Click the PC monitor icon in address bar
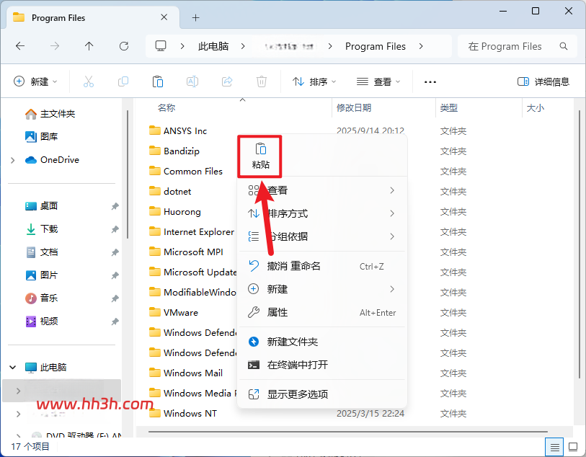 (161, 46)
